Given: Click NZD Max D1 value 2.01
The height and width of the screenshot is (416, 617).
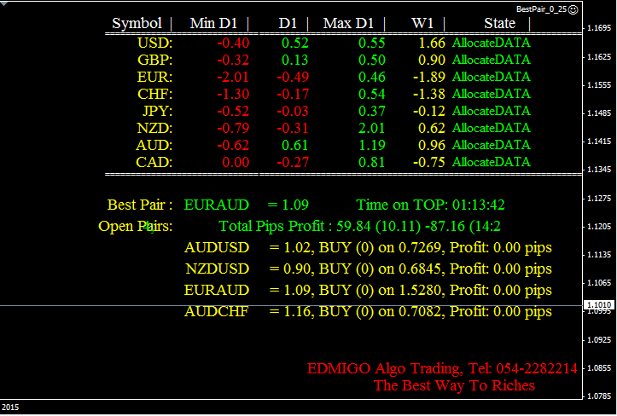Looking at the screenshot, I should pos(372,128).
